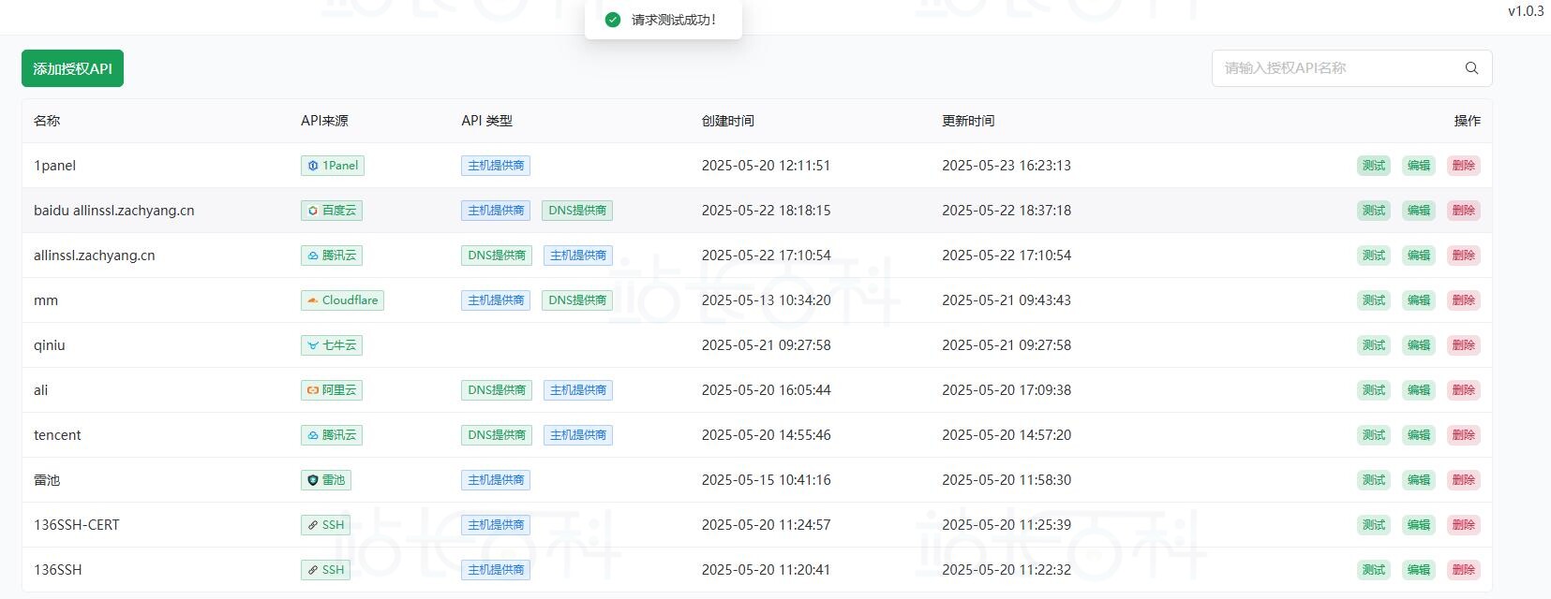The width and height of the screenshot is (1551, 599).
Task: Edit the qiniu entry
Action: point(1419,345)
